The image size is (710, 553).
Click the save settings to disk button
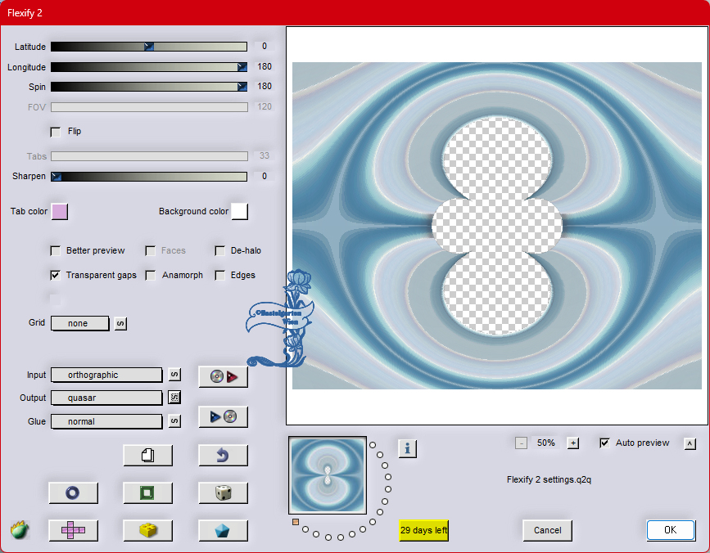(223, 417)
